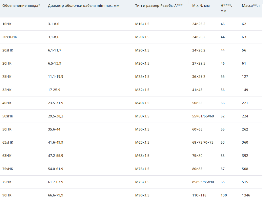Click the 25HK row label
Image resolution: width=263 pixels, height=203 pixels.
[7, 76]
